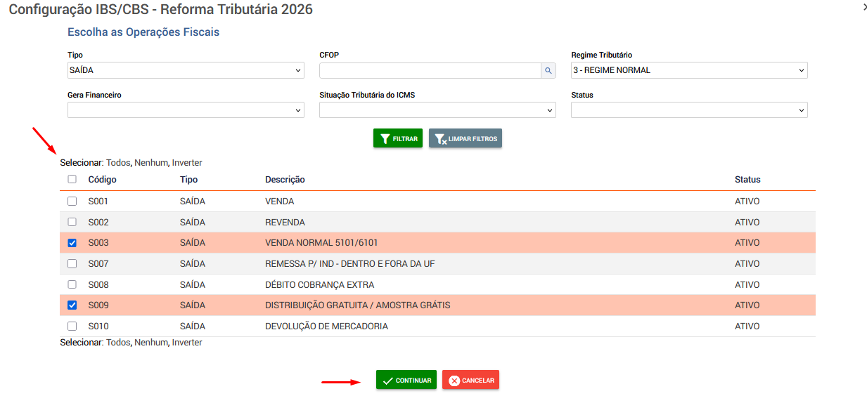867x396 pixels.
Task: Click the Limpar Filtros button
Action: click(x=465, y=139)
